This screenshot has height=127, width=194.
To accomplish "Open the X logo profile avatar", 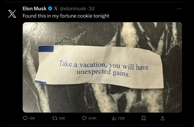I will pyautogui.click(x=12, y=14).
